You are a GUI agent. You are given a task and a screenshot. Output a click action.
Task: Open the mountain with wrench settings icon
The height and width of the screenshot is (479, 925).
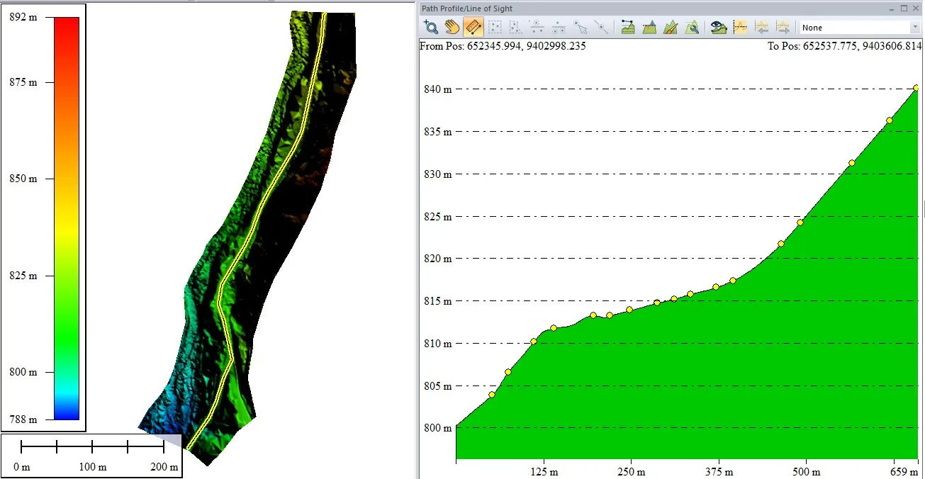click(692, 28)
